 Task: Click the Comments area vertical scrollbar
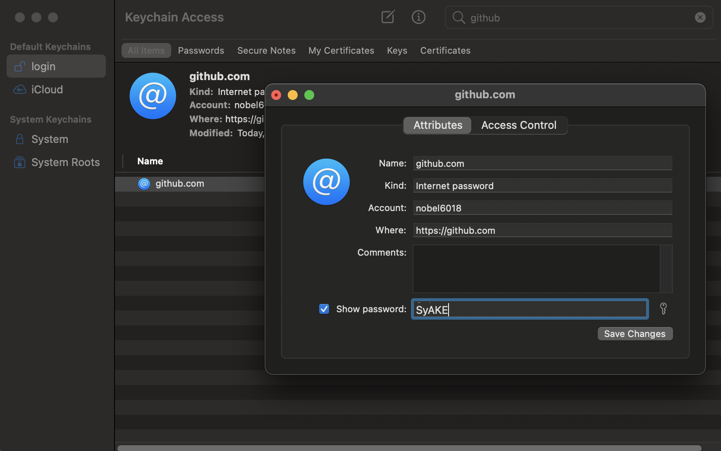pyautogui.click(x=666, y=269)
